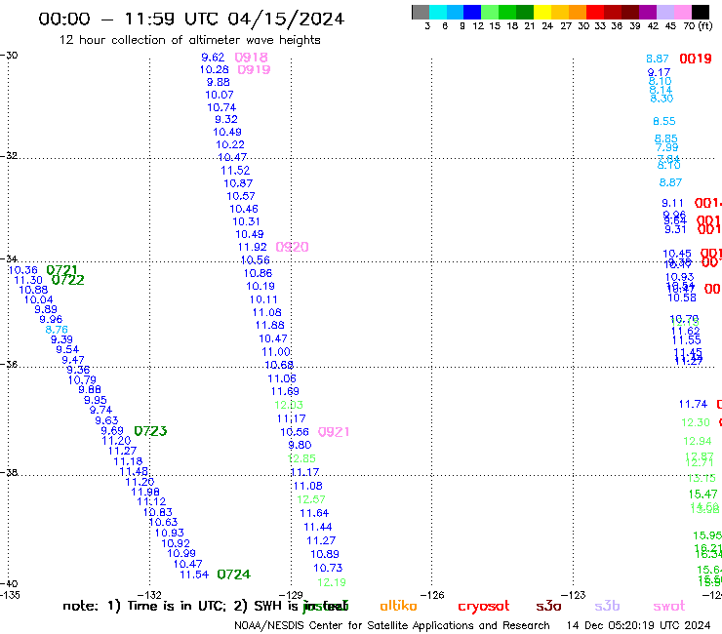Image resolution: width=722 pixels, height=634 pixels.
Task: Click the light green value 12.03
Action: click(x=289, y=405)
